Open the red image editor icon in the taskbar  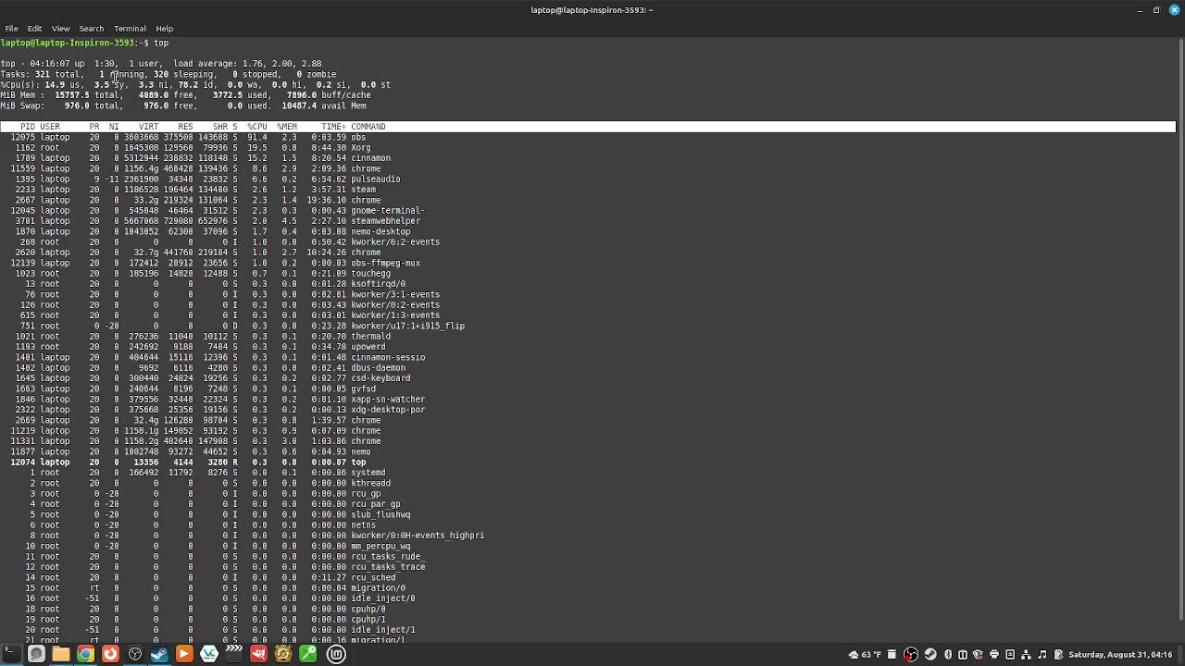tap(258, 654)
